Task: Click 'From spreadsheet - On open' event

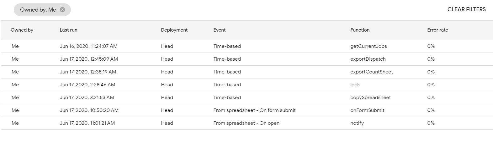Action: point(246,123)
